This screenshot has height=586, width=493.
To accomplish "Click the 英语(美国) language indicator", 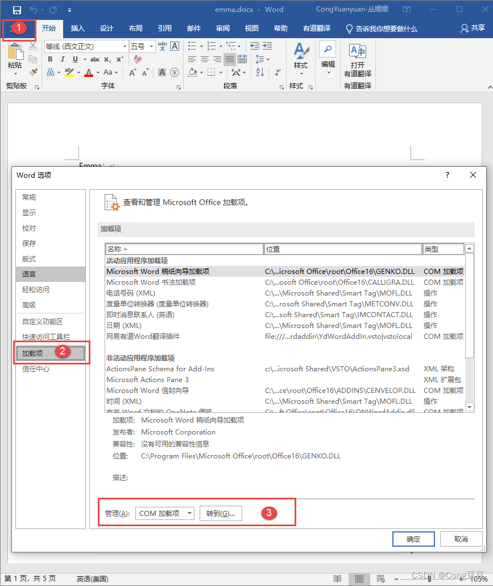I will pos(93,579).
